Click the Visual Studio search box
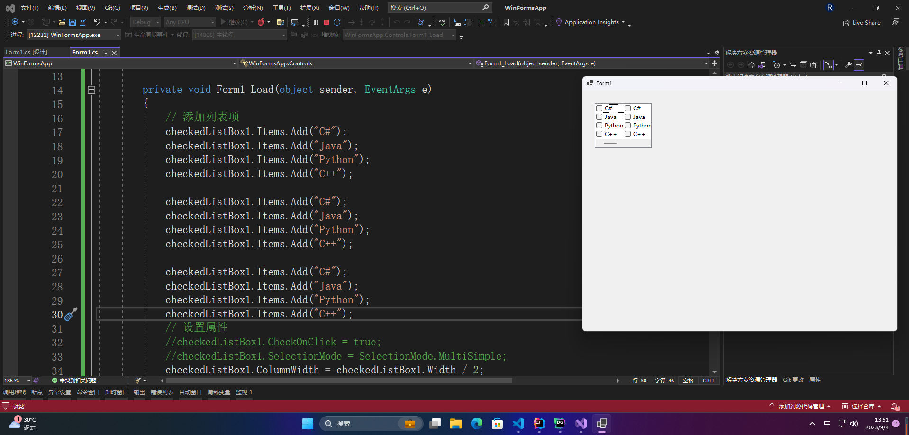 (440, 8)
